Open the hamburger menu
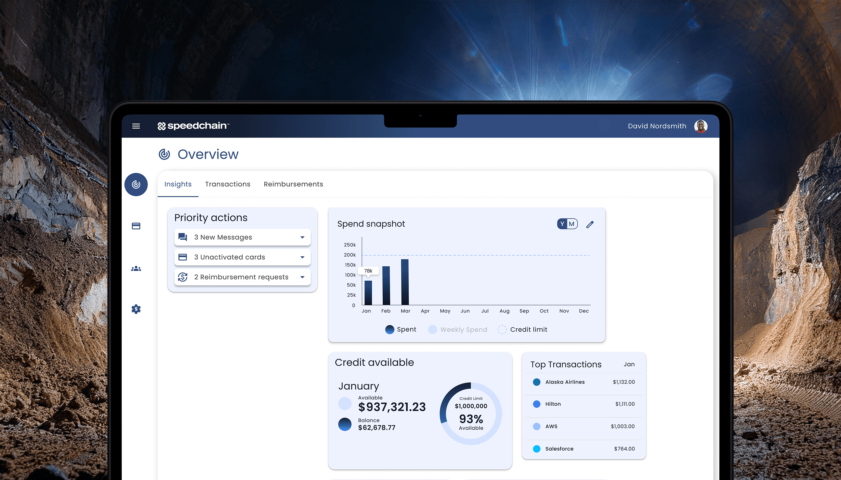Viewport: 841px width, 480px height. pos(136,126)
